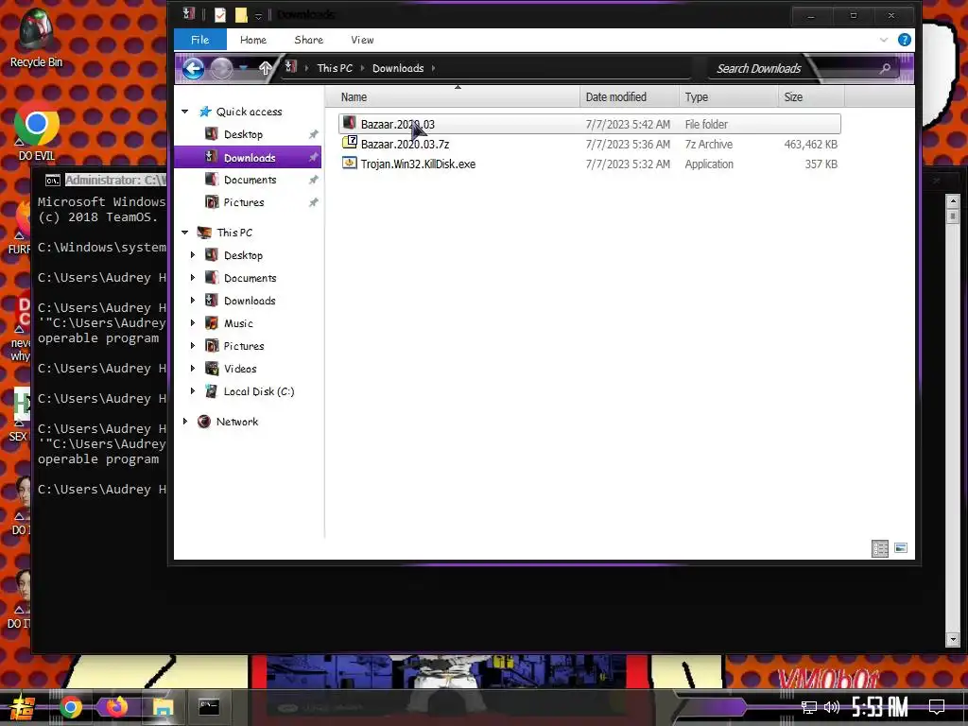
Task: Select Trojan.Win32.KillDisk.exe file
Action: pyautogui.click(x=590, y=164)
